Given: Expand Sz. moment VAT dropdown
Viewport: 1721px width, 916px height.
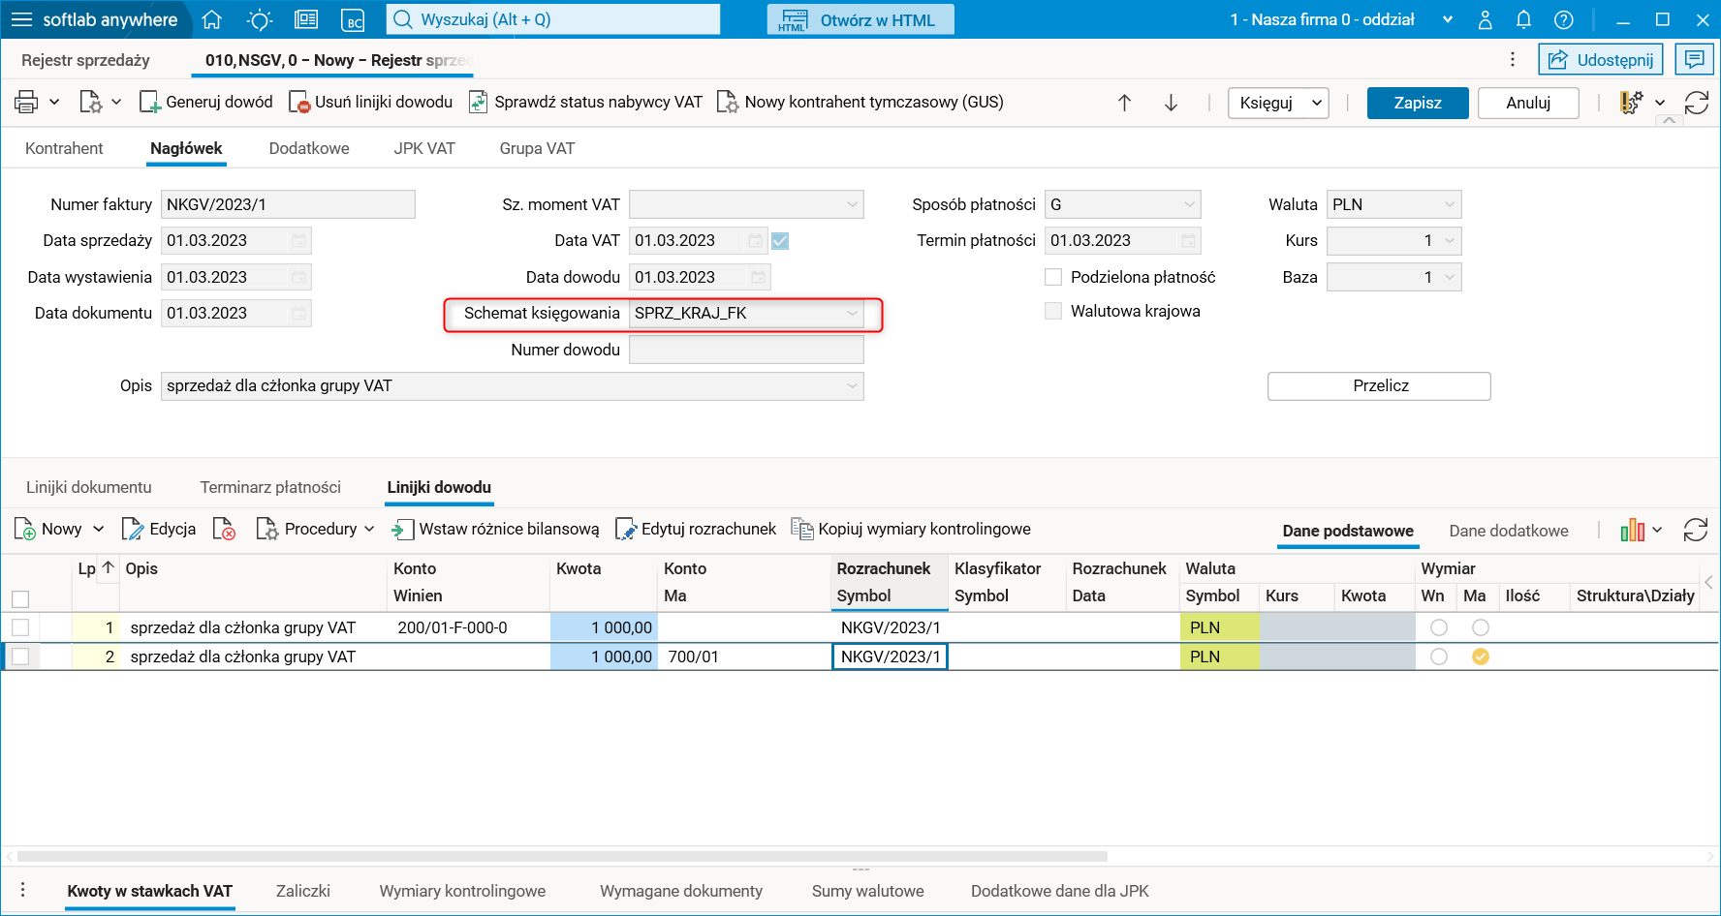Looking at the screenshot, I should click(x=852, y=204).
